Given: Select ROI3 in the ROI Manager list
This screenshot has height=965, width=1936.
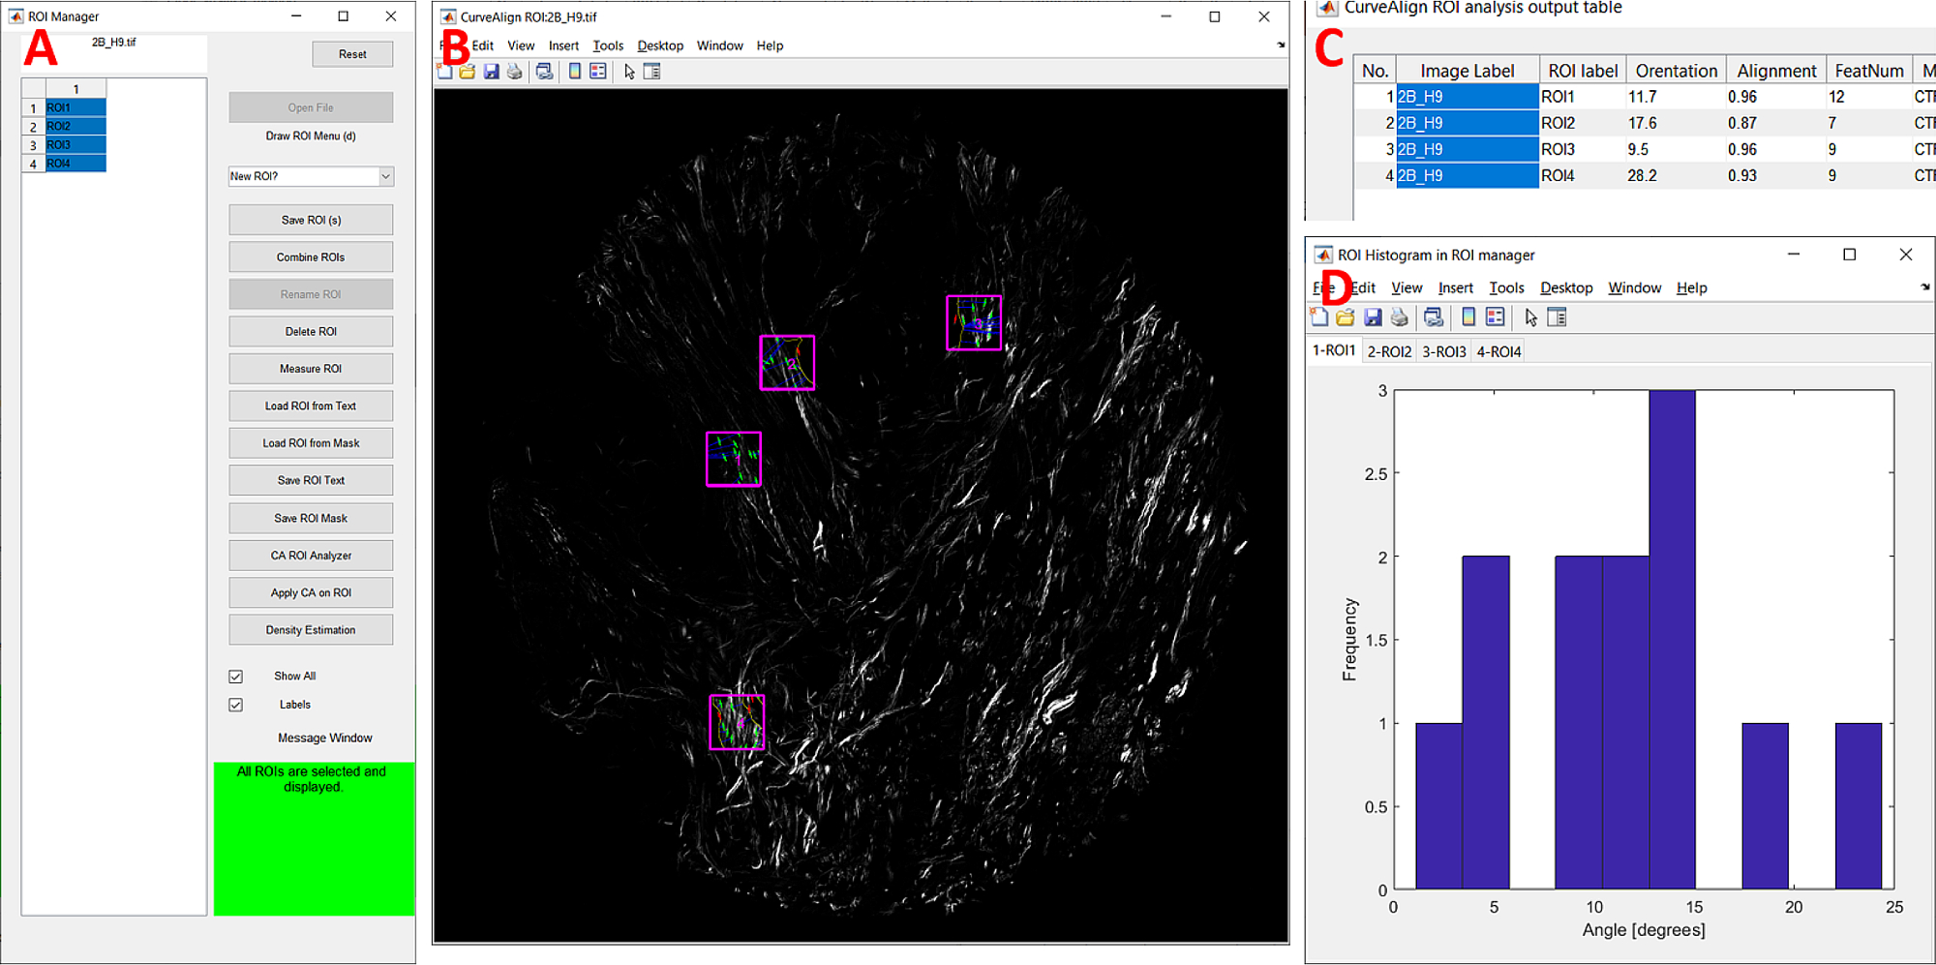Looking at the screenshot, I should coord(76,145).
